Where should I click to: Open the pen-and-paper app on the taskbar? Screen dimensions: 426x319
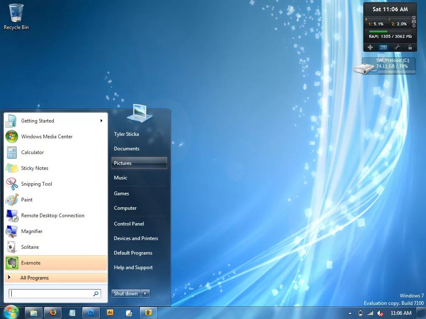click(x=129, y=313)
